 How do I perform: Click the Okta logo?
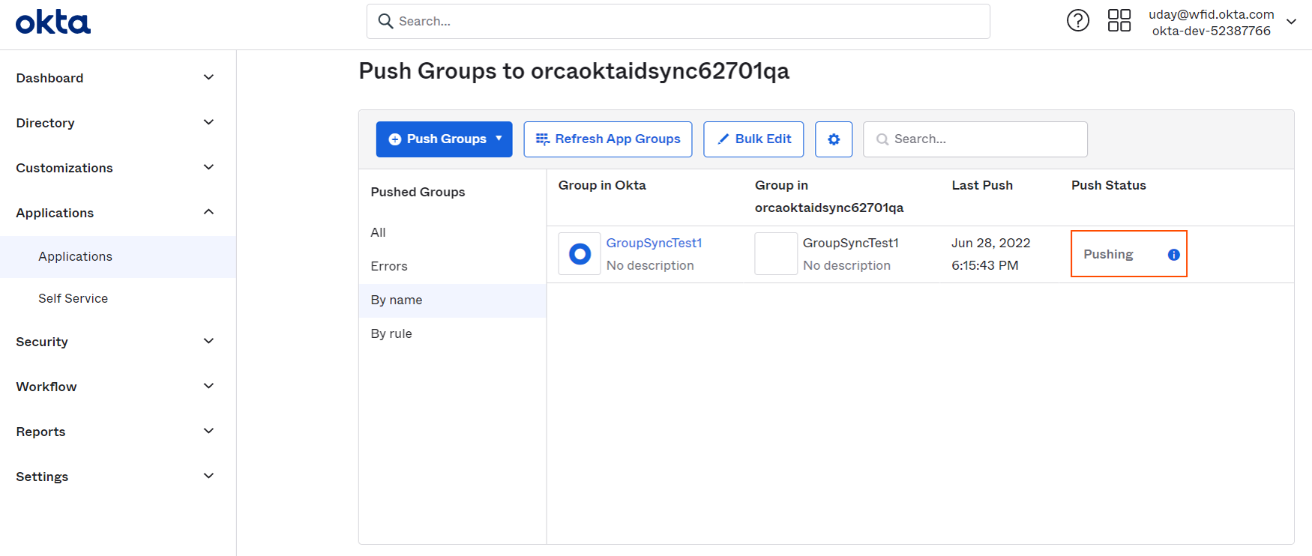pyautogui.click(x=53, y=22)
